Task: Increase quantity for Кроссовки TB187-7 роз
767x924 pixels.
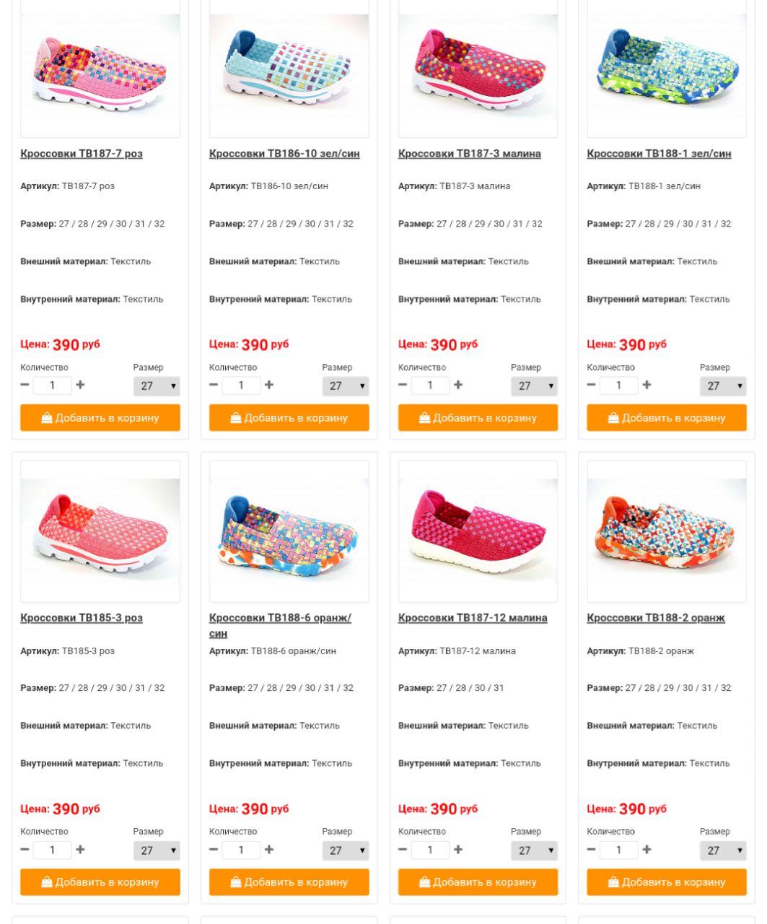Action: click(80, 385)
